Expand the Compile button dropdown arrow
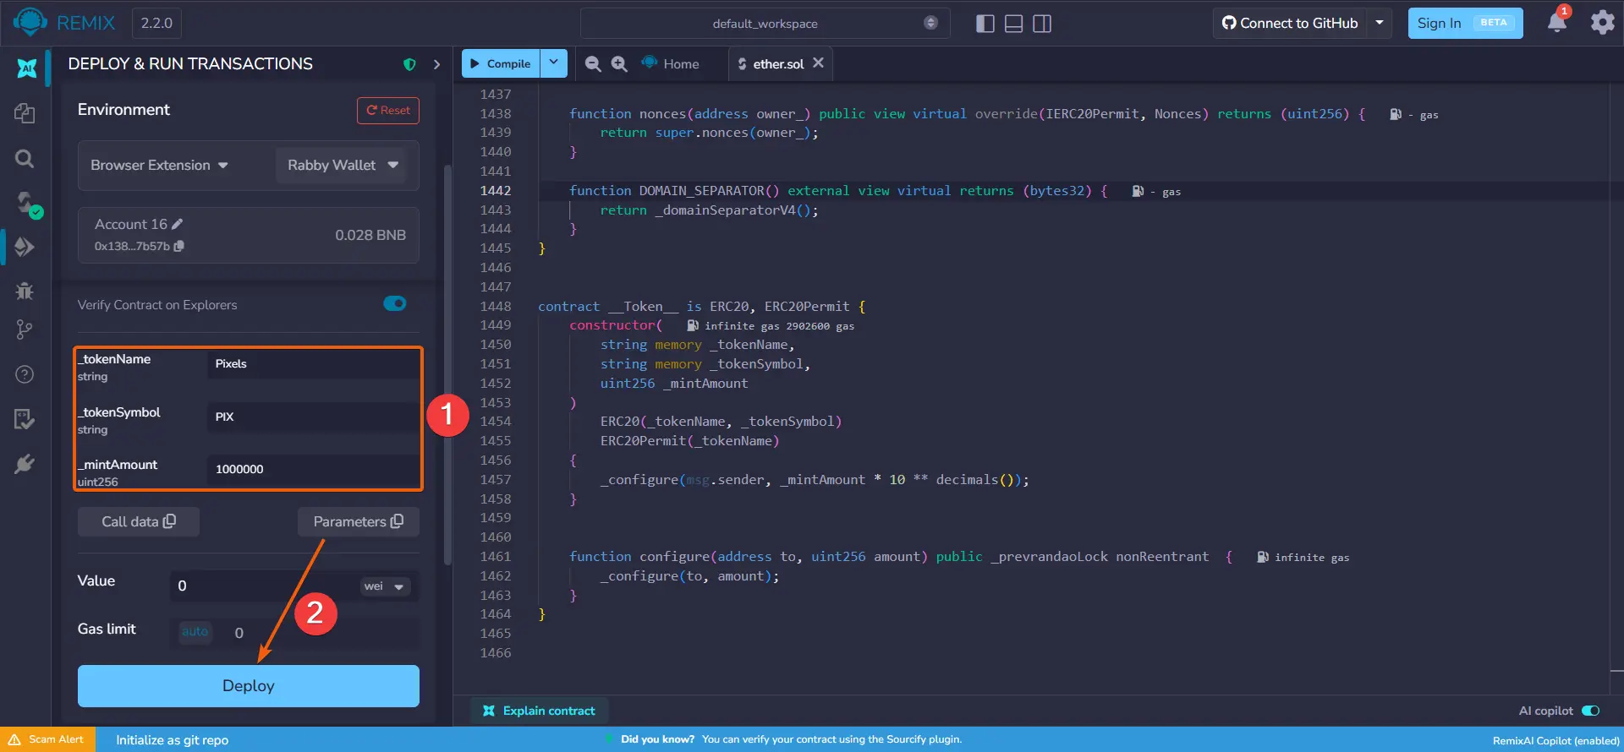This screenshot has width=1624, height=752. (554, 63)
